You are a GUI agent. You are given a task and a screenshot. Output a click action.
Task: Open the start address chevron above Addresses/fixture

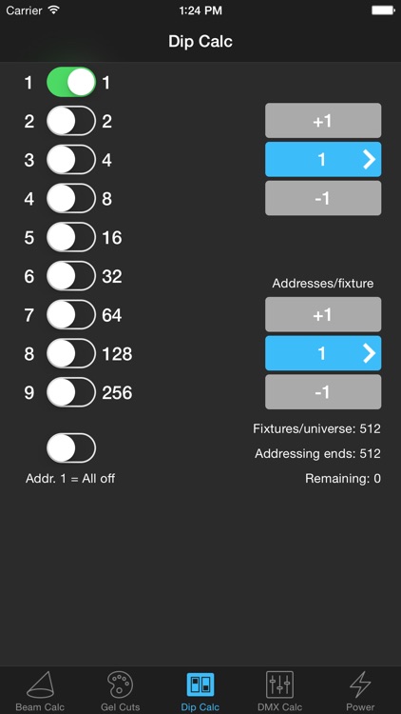point(370,159)
